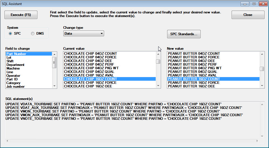This screenshot has height=148, width=269.
Task: Maximize the SQL Assistant window
Action: pos(254,4)
